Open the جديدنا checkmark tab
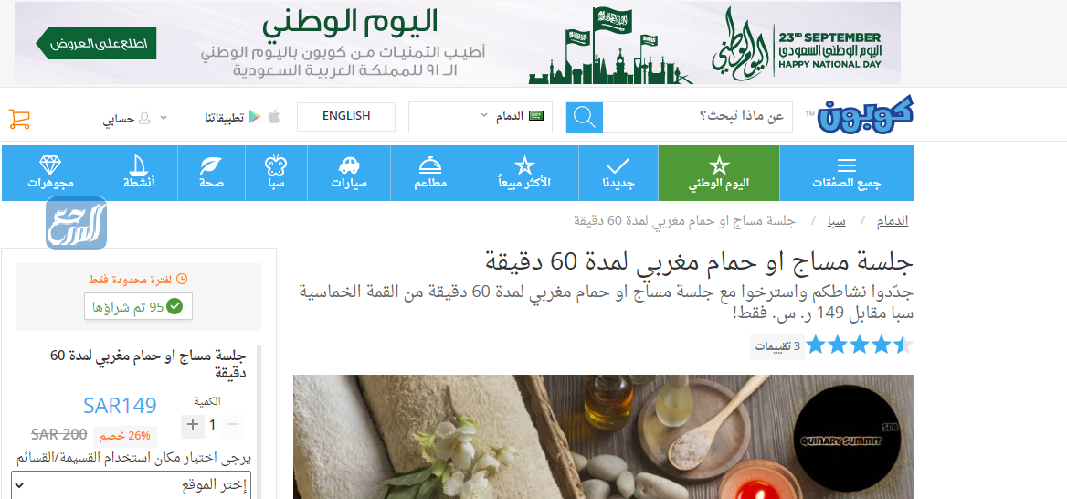 pyautogui.click(x=618, y=173)
